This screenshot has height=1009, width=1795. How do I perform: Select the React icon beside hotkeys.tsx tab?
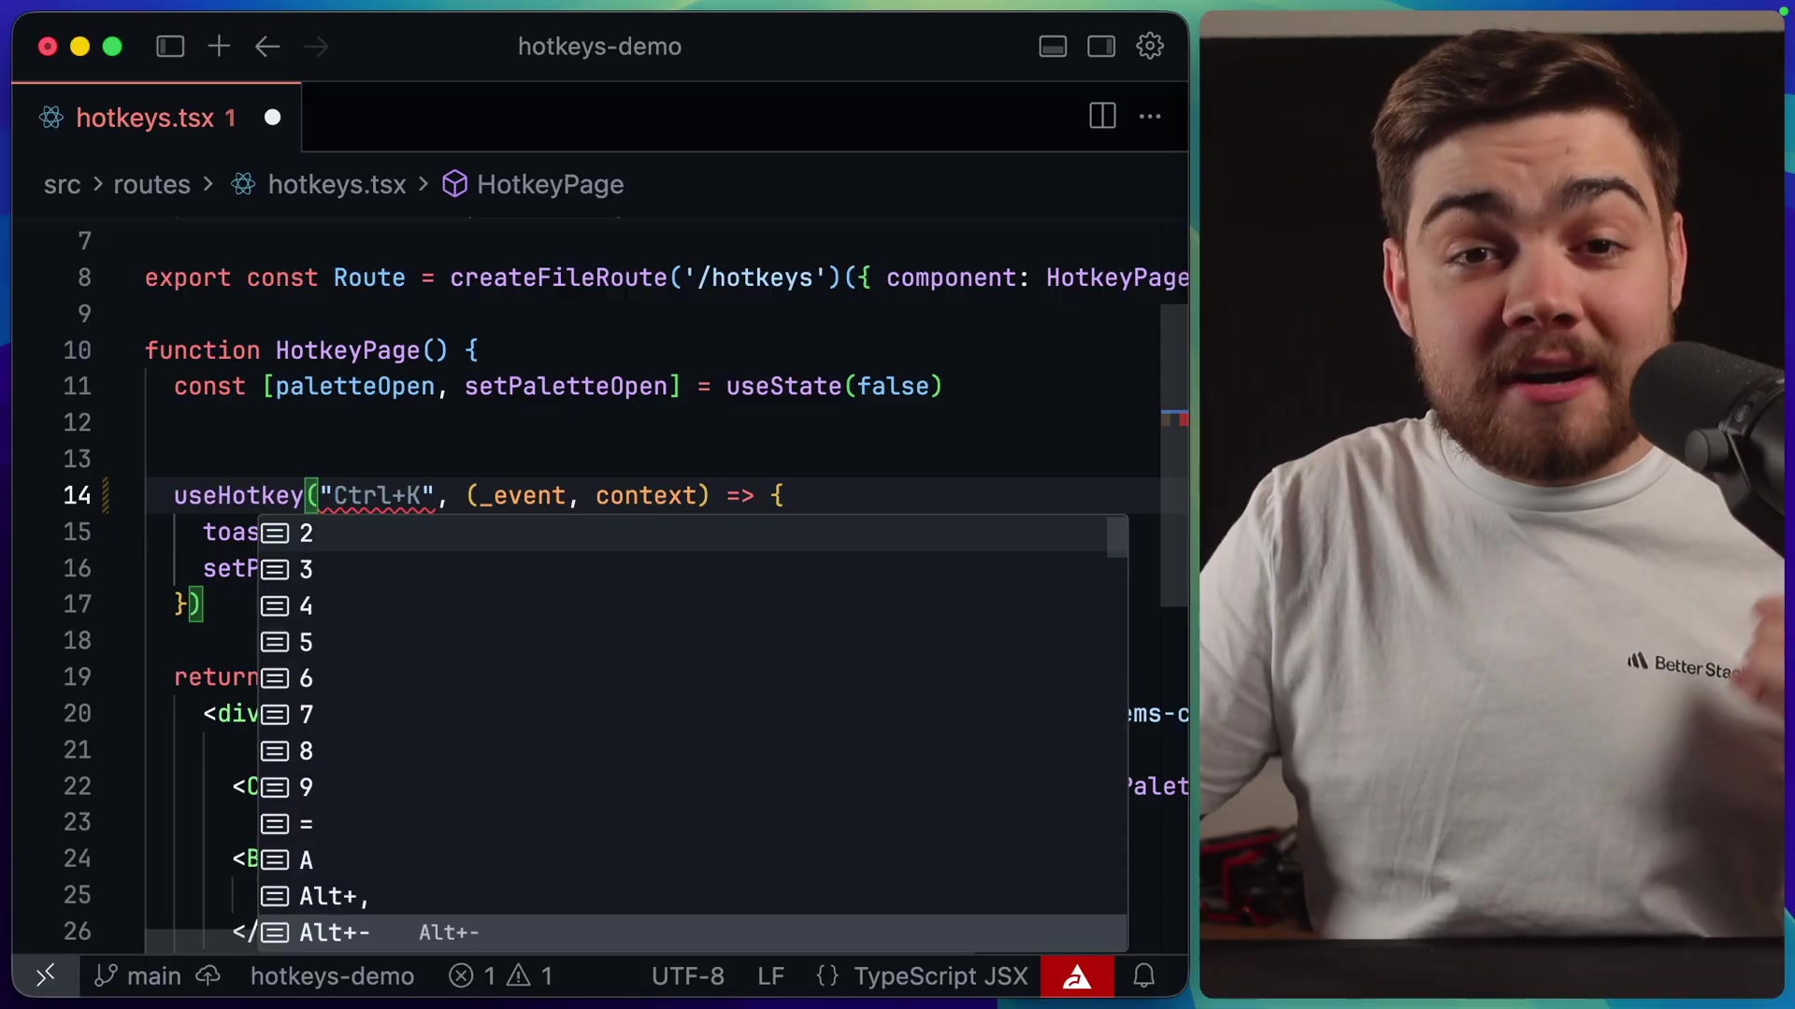coord(50,117)
